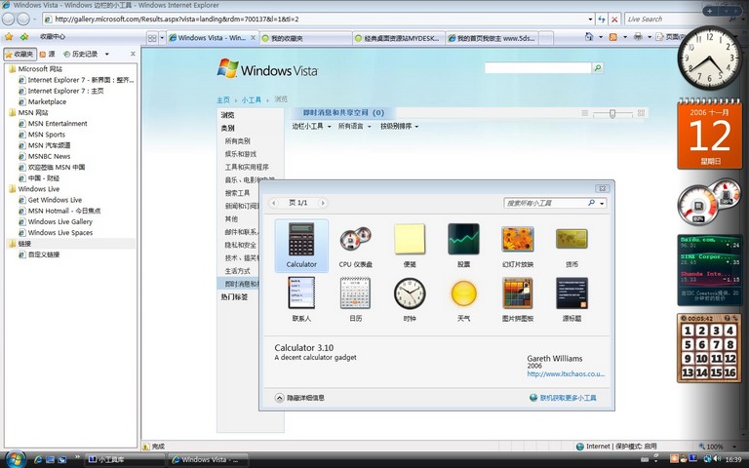Viewport: 749px width, 468px height.
Task: Click the Home toolbar icon
Action: coord(589,37)
